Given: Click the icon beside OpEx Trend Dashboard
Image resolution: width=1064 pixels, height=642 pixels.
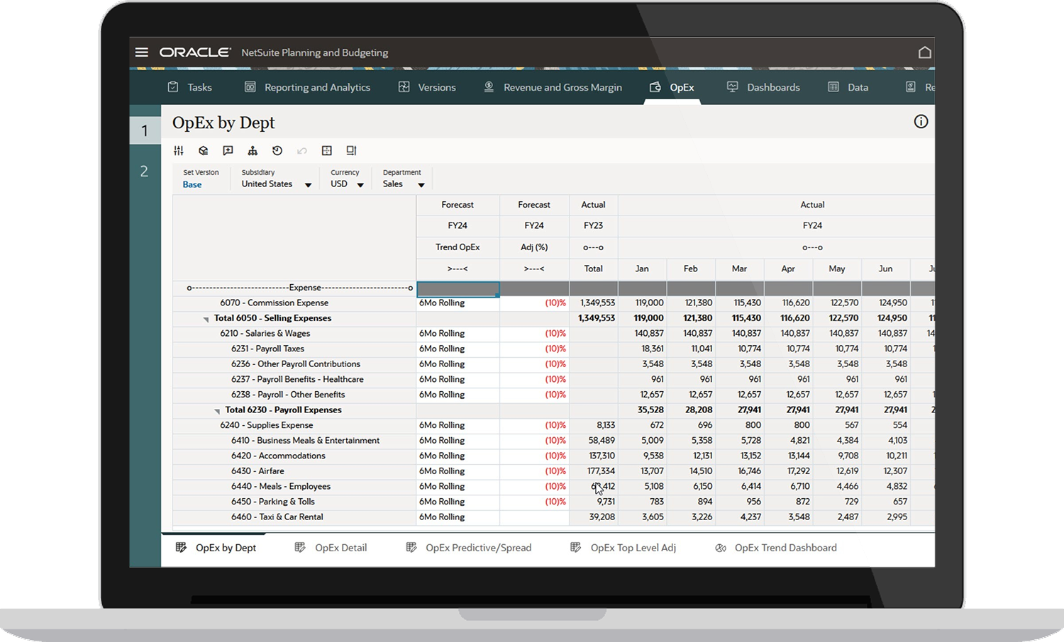Looking at the screenshot, I should (x=721, y=548).
